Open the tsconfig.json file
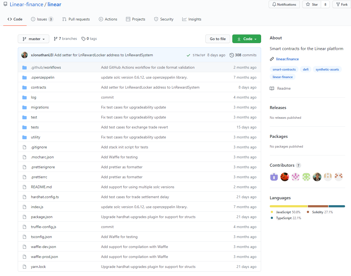 (x=41, y=237)
